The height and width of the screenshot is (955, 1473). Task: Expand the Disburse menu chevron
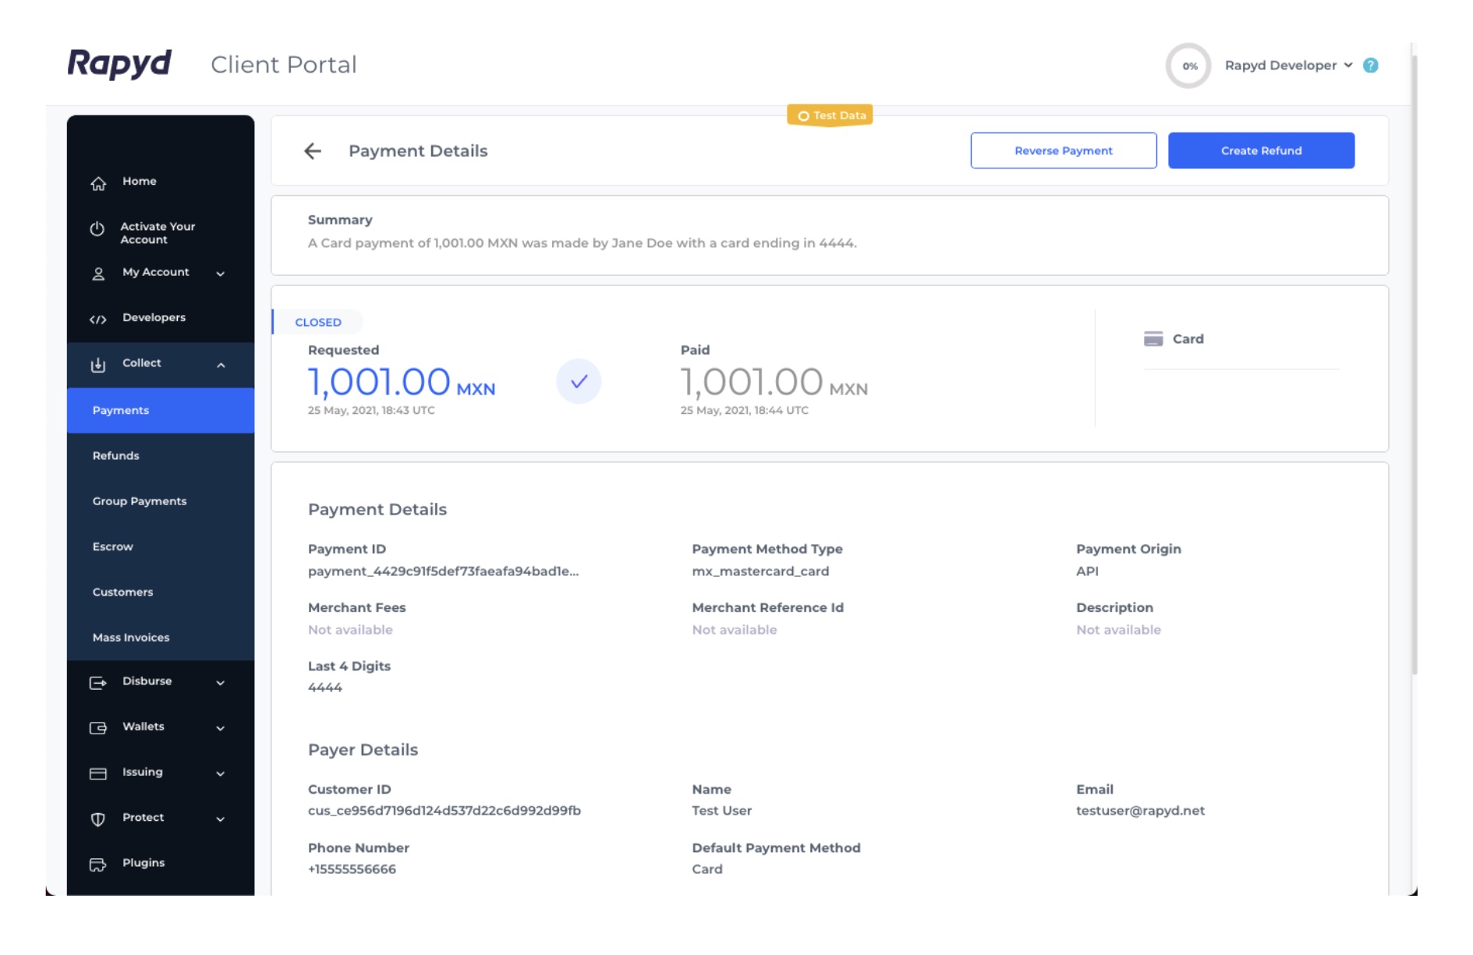tap(221, 683)
